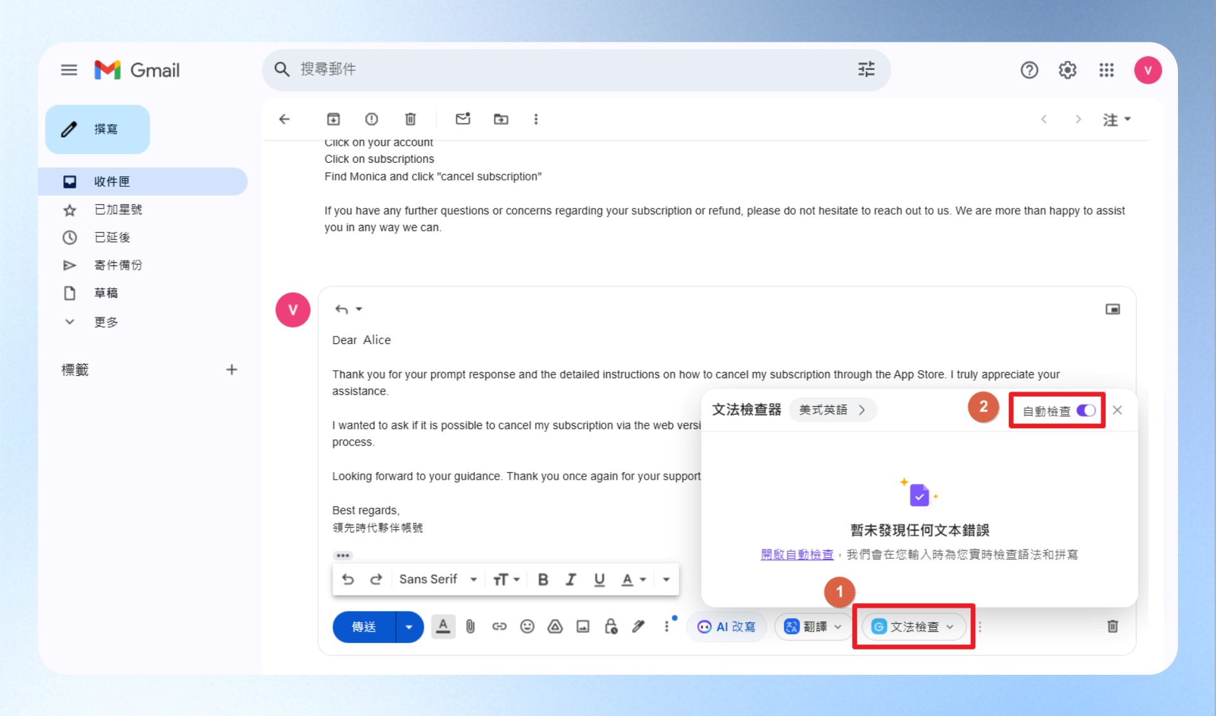Pop out the reply window
Screen dimensions: 1216x716
coord(1113,309)
